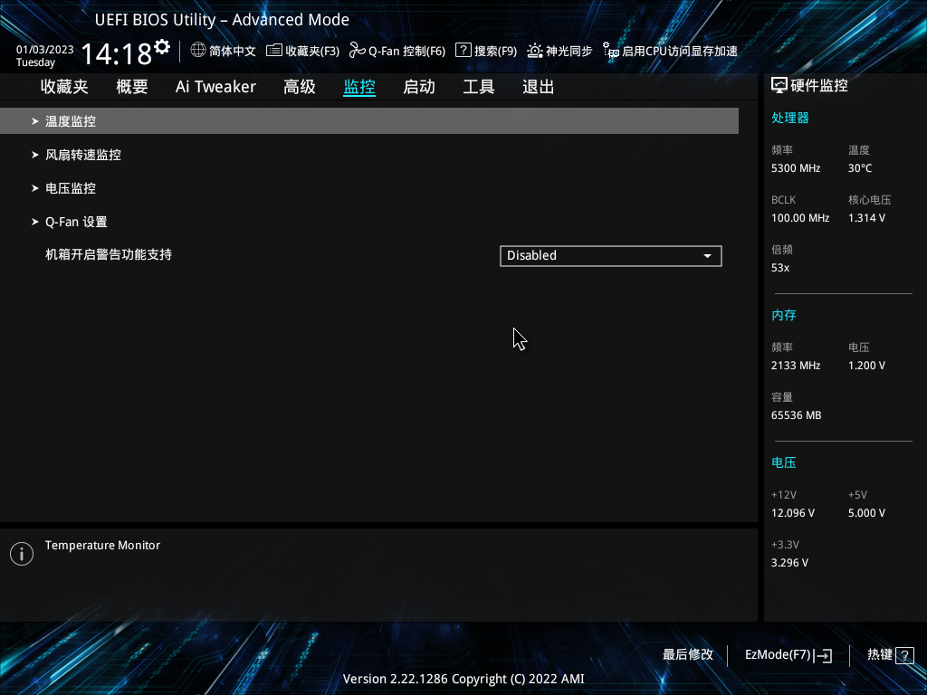The image size is (927, 695).
Task: Click the 1.200 V memory voltage value
Action: pos(866,366)
